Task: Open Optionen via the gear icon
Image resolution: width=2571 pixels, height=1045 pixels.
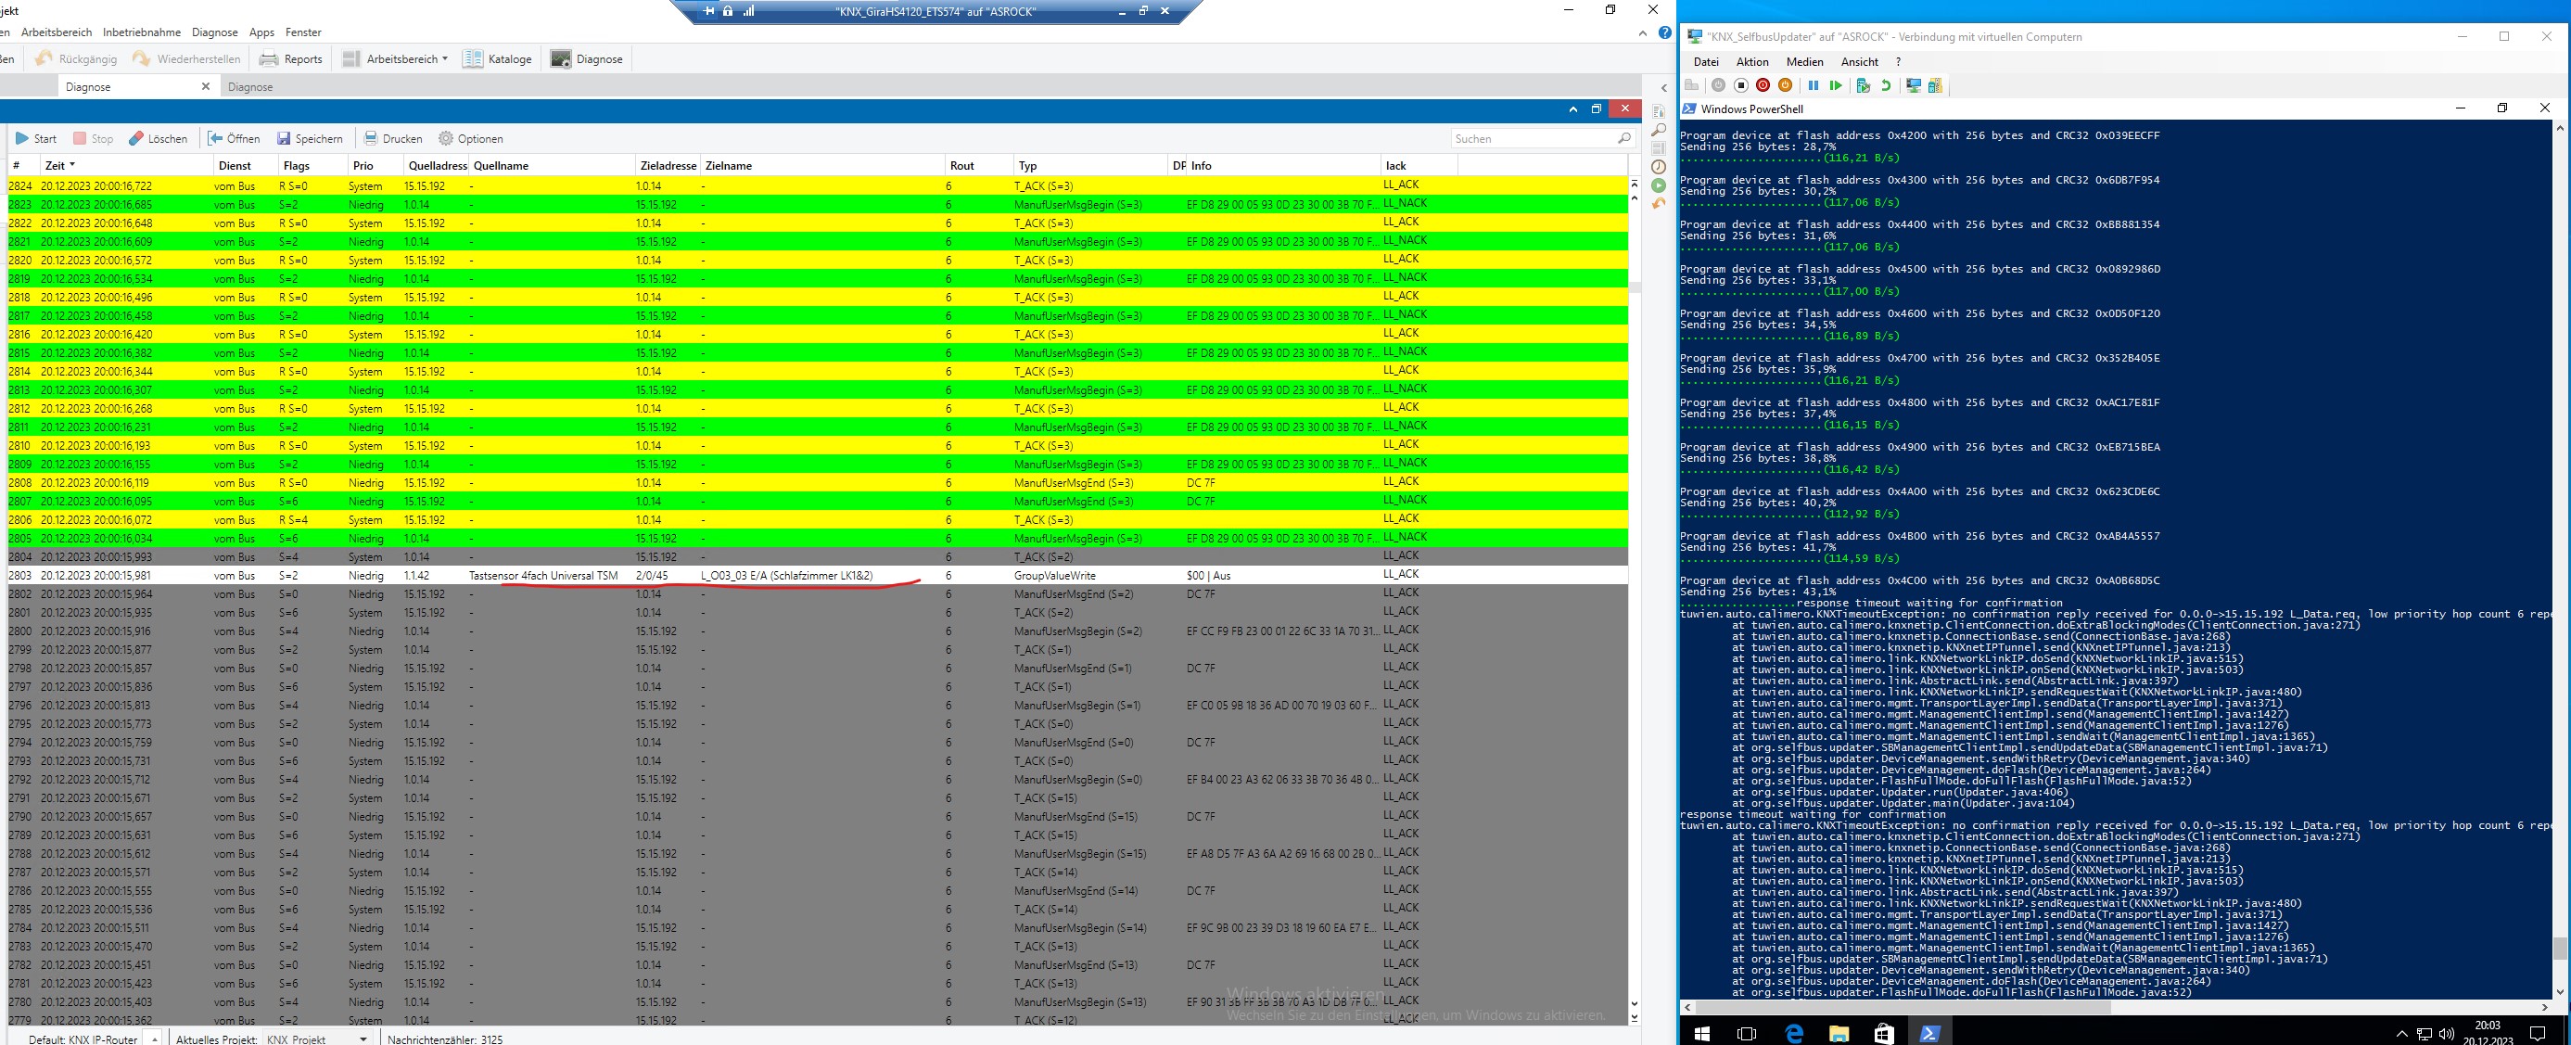Action: pyautogui.click(x=446, y=139)
